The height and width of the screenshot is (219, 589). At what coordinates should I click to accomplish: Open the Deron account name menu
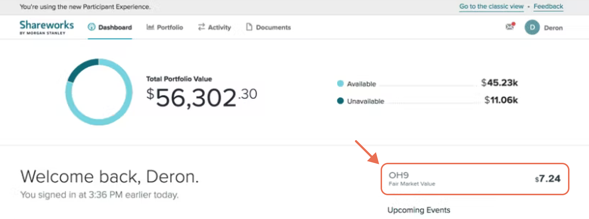[x=553, y=28]
